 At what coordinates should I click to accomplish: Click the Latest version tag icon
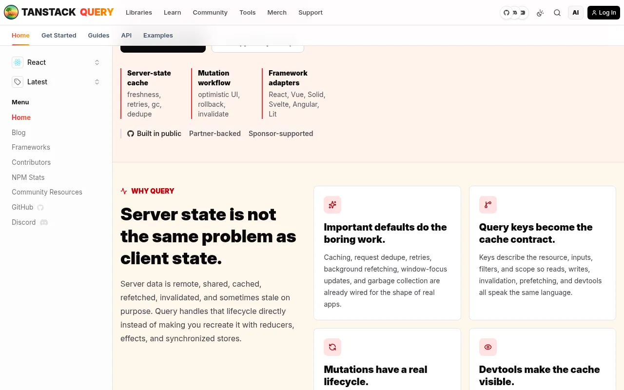18,82
